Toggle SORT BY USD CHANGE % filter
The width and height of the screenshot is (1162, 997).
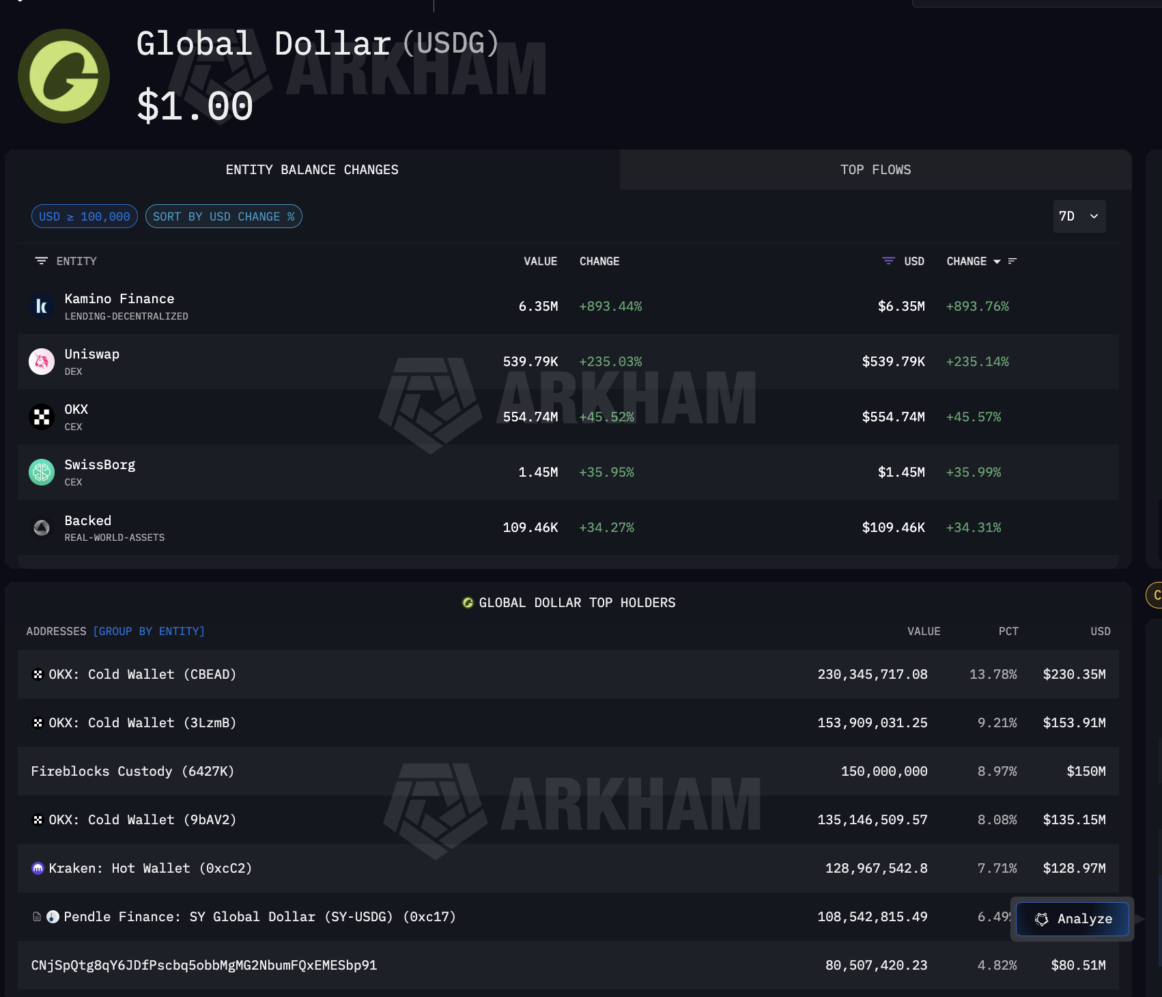pyautogui.click(x=223, y=216)
